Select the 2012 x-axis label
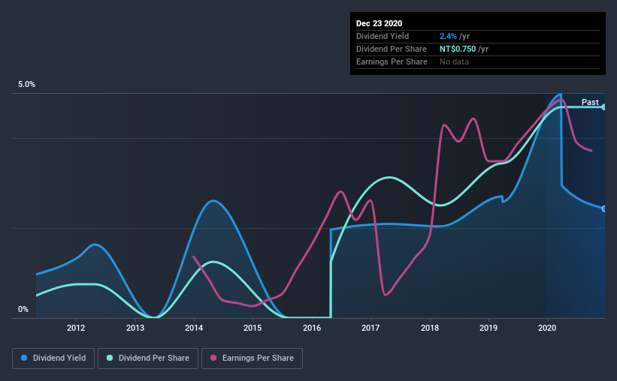617x381 pixels. tap(76, 328)
